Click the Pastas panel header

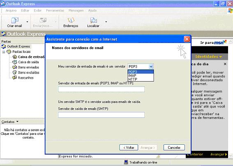pyautogui.click(x=22, y=41)
